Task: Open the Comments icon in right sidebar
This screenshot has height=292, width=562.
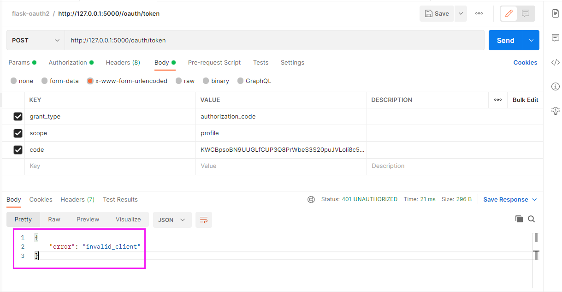Action: point(556,37)
